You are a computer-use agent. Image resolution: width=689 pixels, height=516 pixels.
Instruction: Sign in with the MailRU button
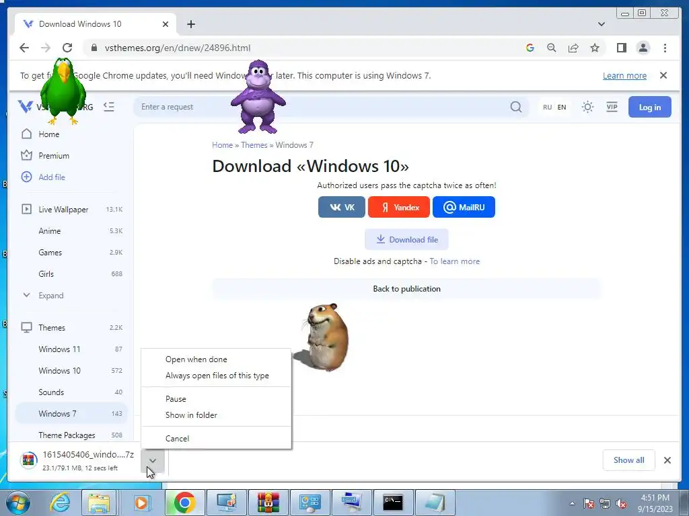pos(464,207)
